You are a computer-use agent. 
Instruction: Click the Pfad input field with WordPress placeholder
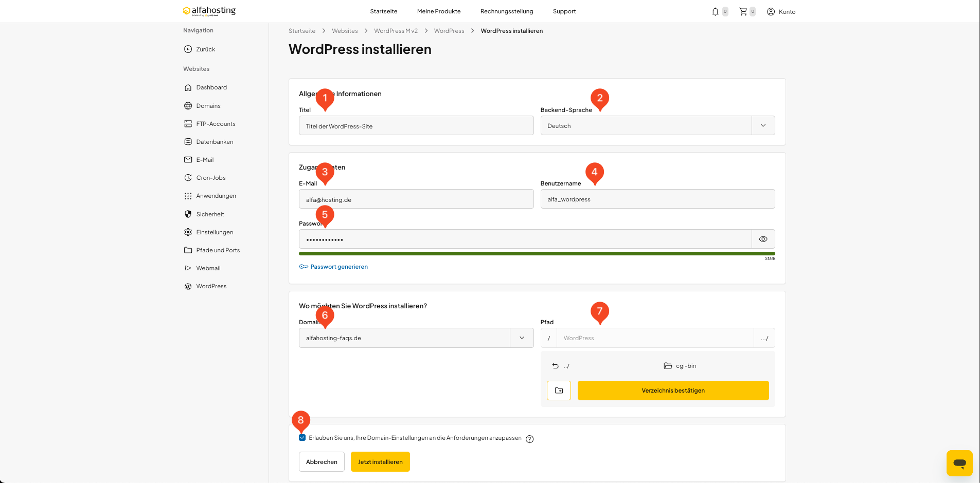click(x=655, y=338)
